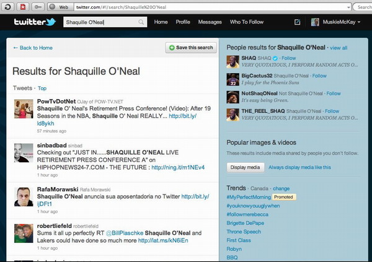Click the sinbadbad avatar
Screen dimensions: 372x262
[x=24, y=153]
